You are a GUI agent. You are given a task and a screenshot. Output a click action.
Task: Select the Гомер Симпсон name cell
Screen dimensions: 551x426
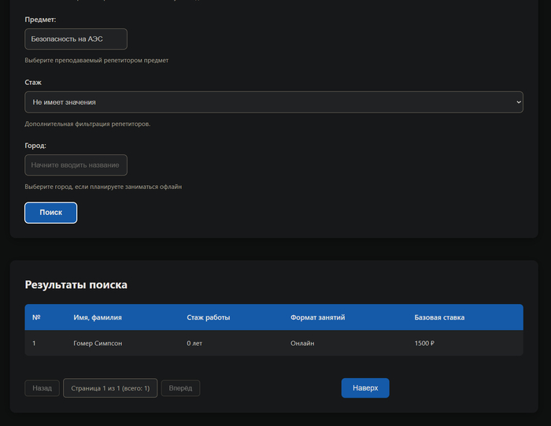pos(98,343)
